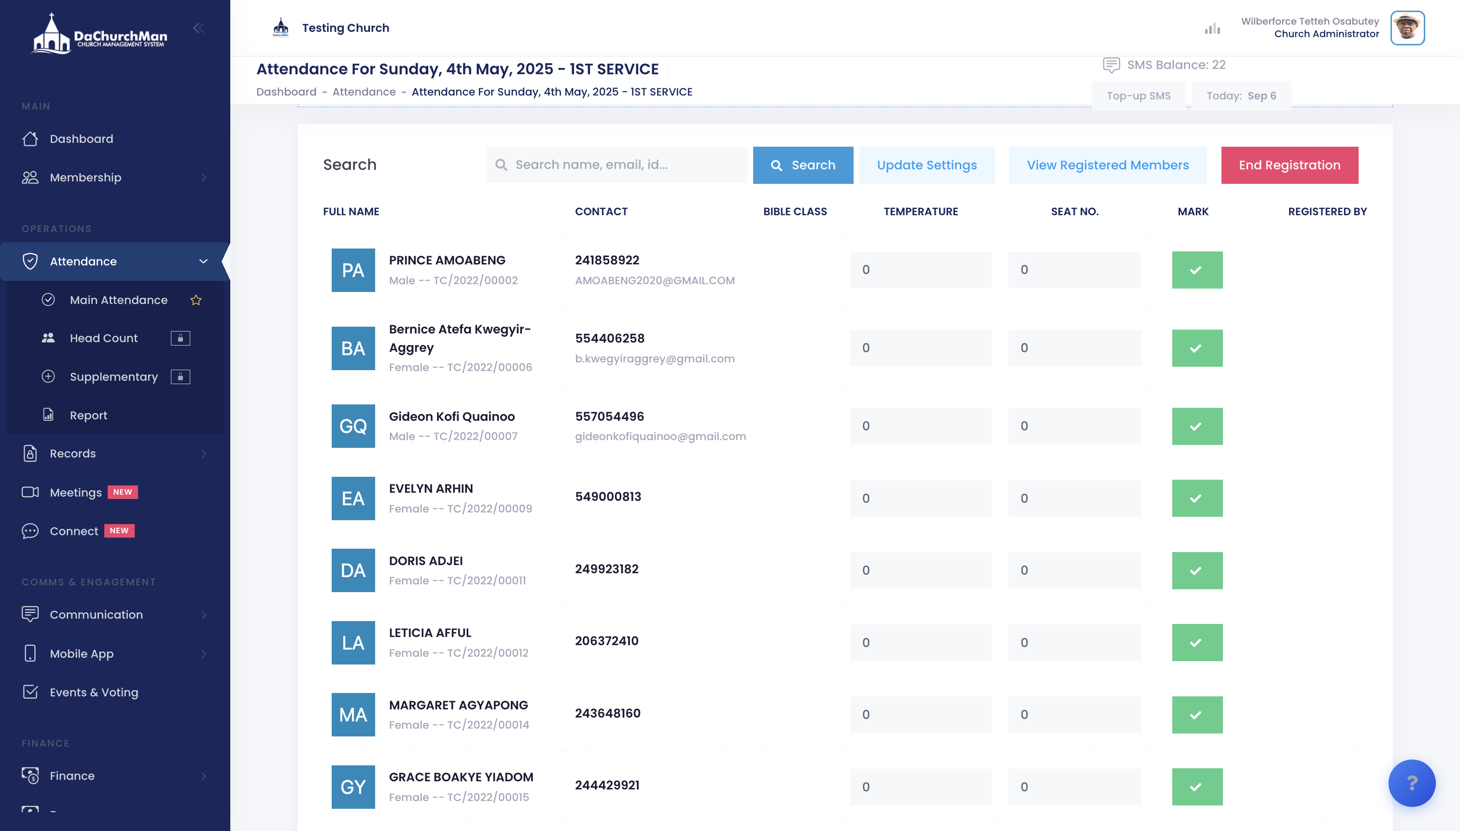Expand the Finance menu

115,776
